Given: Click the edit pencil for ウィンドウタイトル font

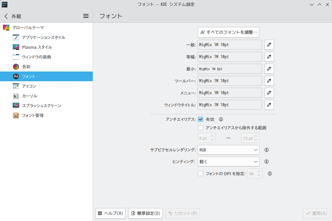Looking at the screenshot, I should pos(269,105).
